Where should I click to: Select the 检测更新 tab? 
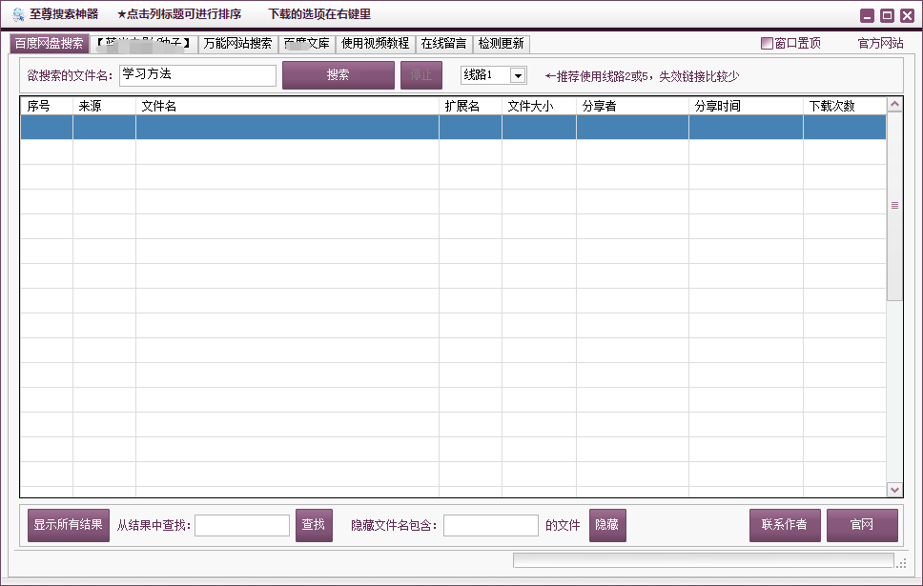click(x=501, y=44)
